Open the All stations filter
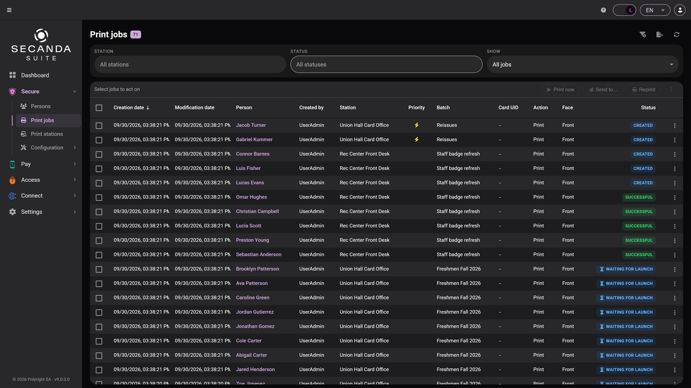This screenshot has height=388, width=691. coord(190,64)
